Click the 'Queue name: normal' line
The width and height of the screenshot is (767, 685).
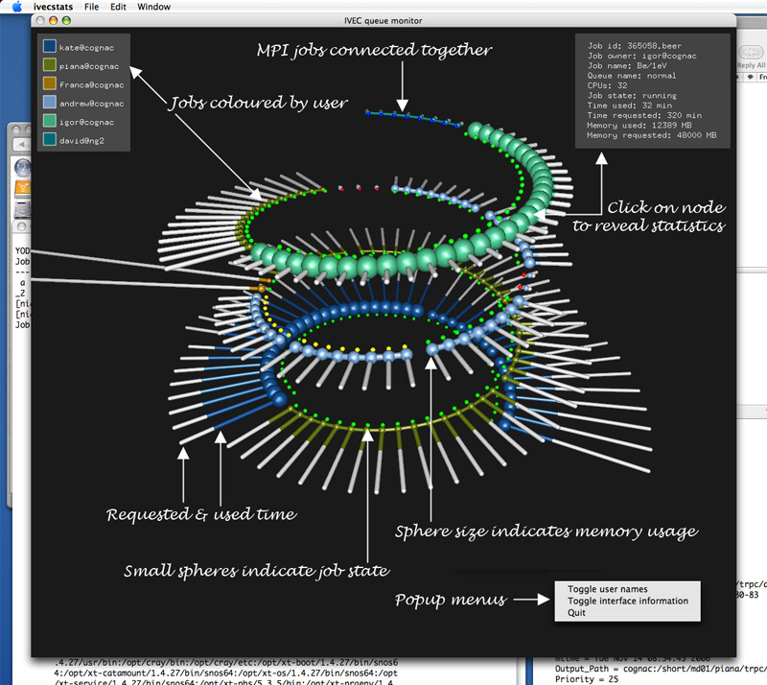632,76
